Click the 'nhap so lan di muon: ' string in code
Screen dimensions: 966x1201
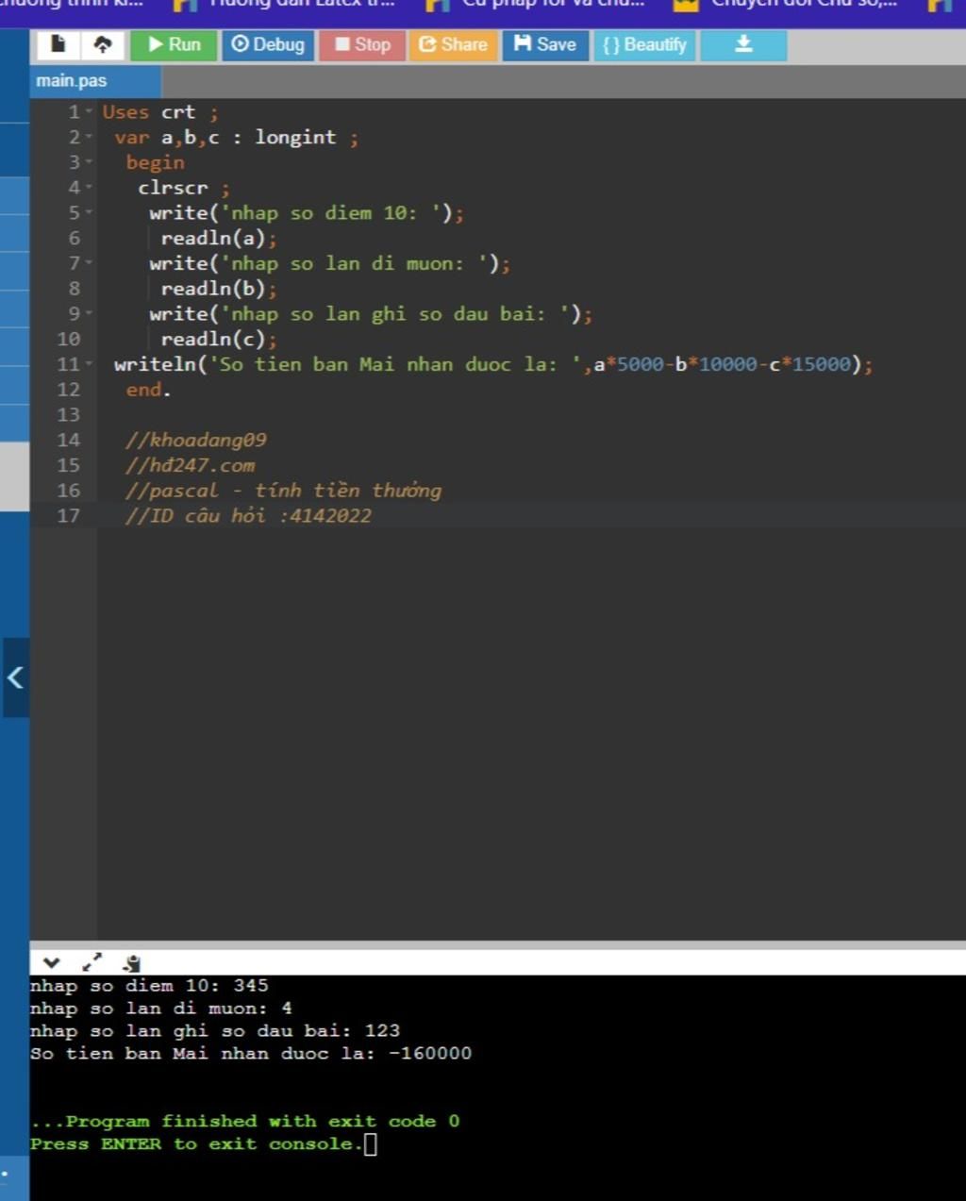(x=355, y=263)
